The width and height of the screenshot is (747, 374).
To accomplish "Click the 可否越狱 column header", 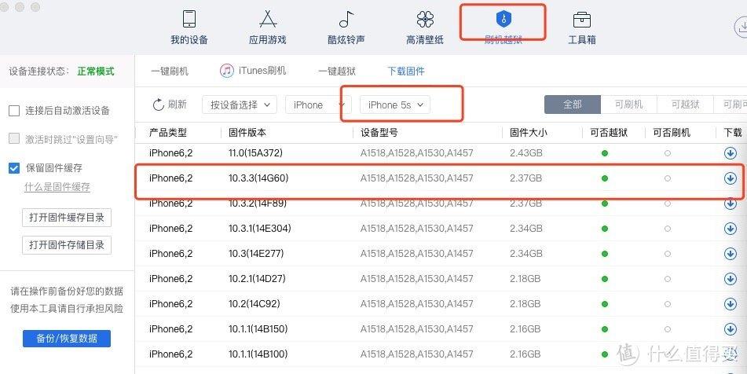I will [x=609, y=133].
